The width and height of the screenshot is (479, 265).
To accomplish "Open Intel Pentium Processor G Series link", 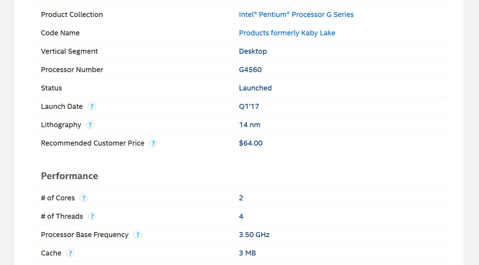I will point(296,14).
